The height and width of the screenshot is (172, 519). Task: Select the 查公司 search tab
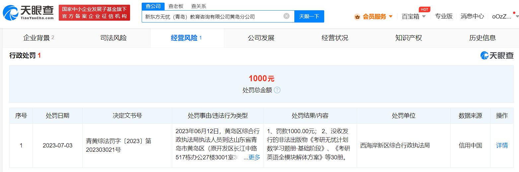click(153, 6)
